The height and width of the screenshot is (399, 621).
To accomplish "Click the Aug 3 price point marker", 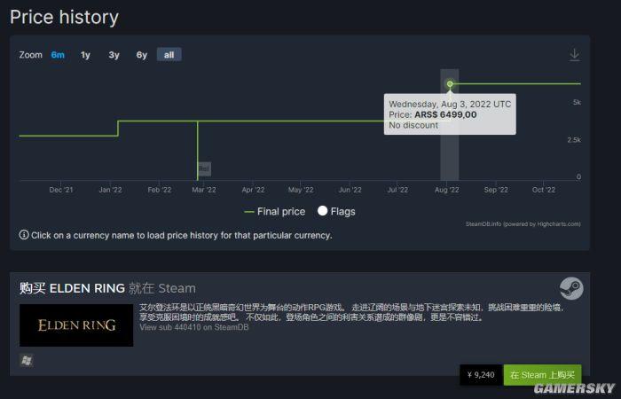I will coord(450,83).
